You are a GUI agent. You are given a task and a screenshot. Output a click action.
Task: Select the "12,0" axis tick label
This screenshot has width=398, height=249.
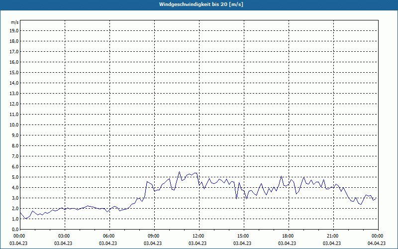point(14,104)
